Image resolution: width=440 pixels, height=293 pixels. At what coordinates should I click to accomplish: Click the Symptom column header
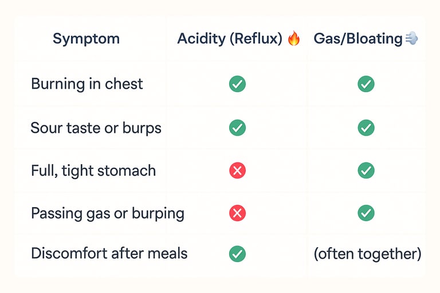pos(86,39)
